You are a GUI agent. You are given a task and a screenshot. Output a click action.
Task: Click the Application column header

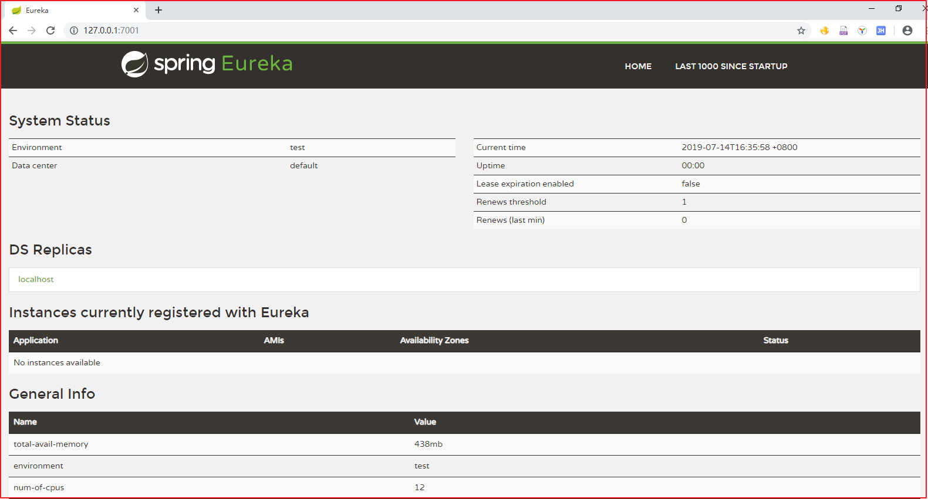coord(36,340)
